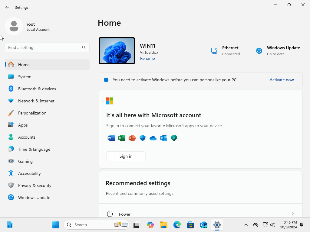Open Accounts settings
This screenshot has width=310, height=232.
(x=47, y=137)
